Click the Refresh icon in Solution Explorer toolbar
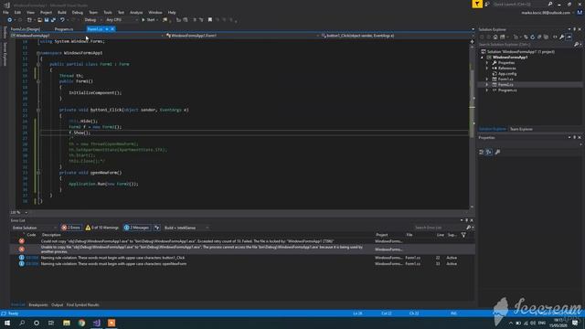The height and width of the screenshot is (329, 585). [532, 37]
